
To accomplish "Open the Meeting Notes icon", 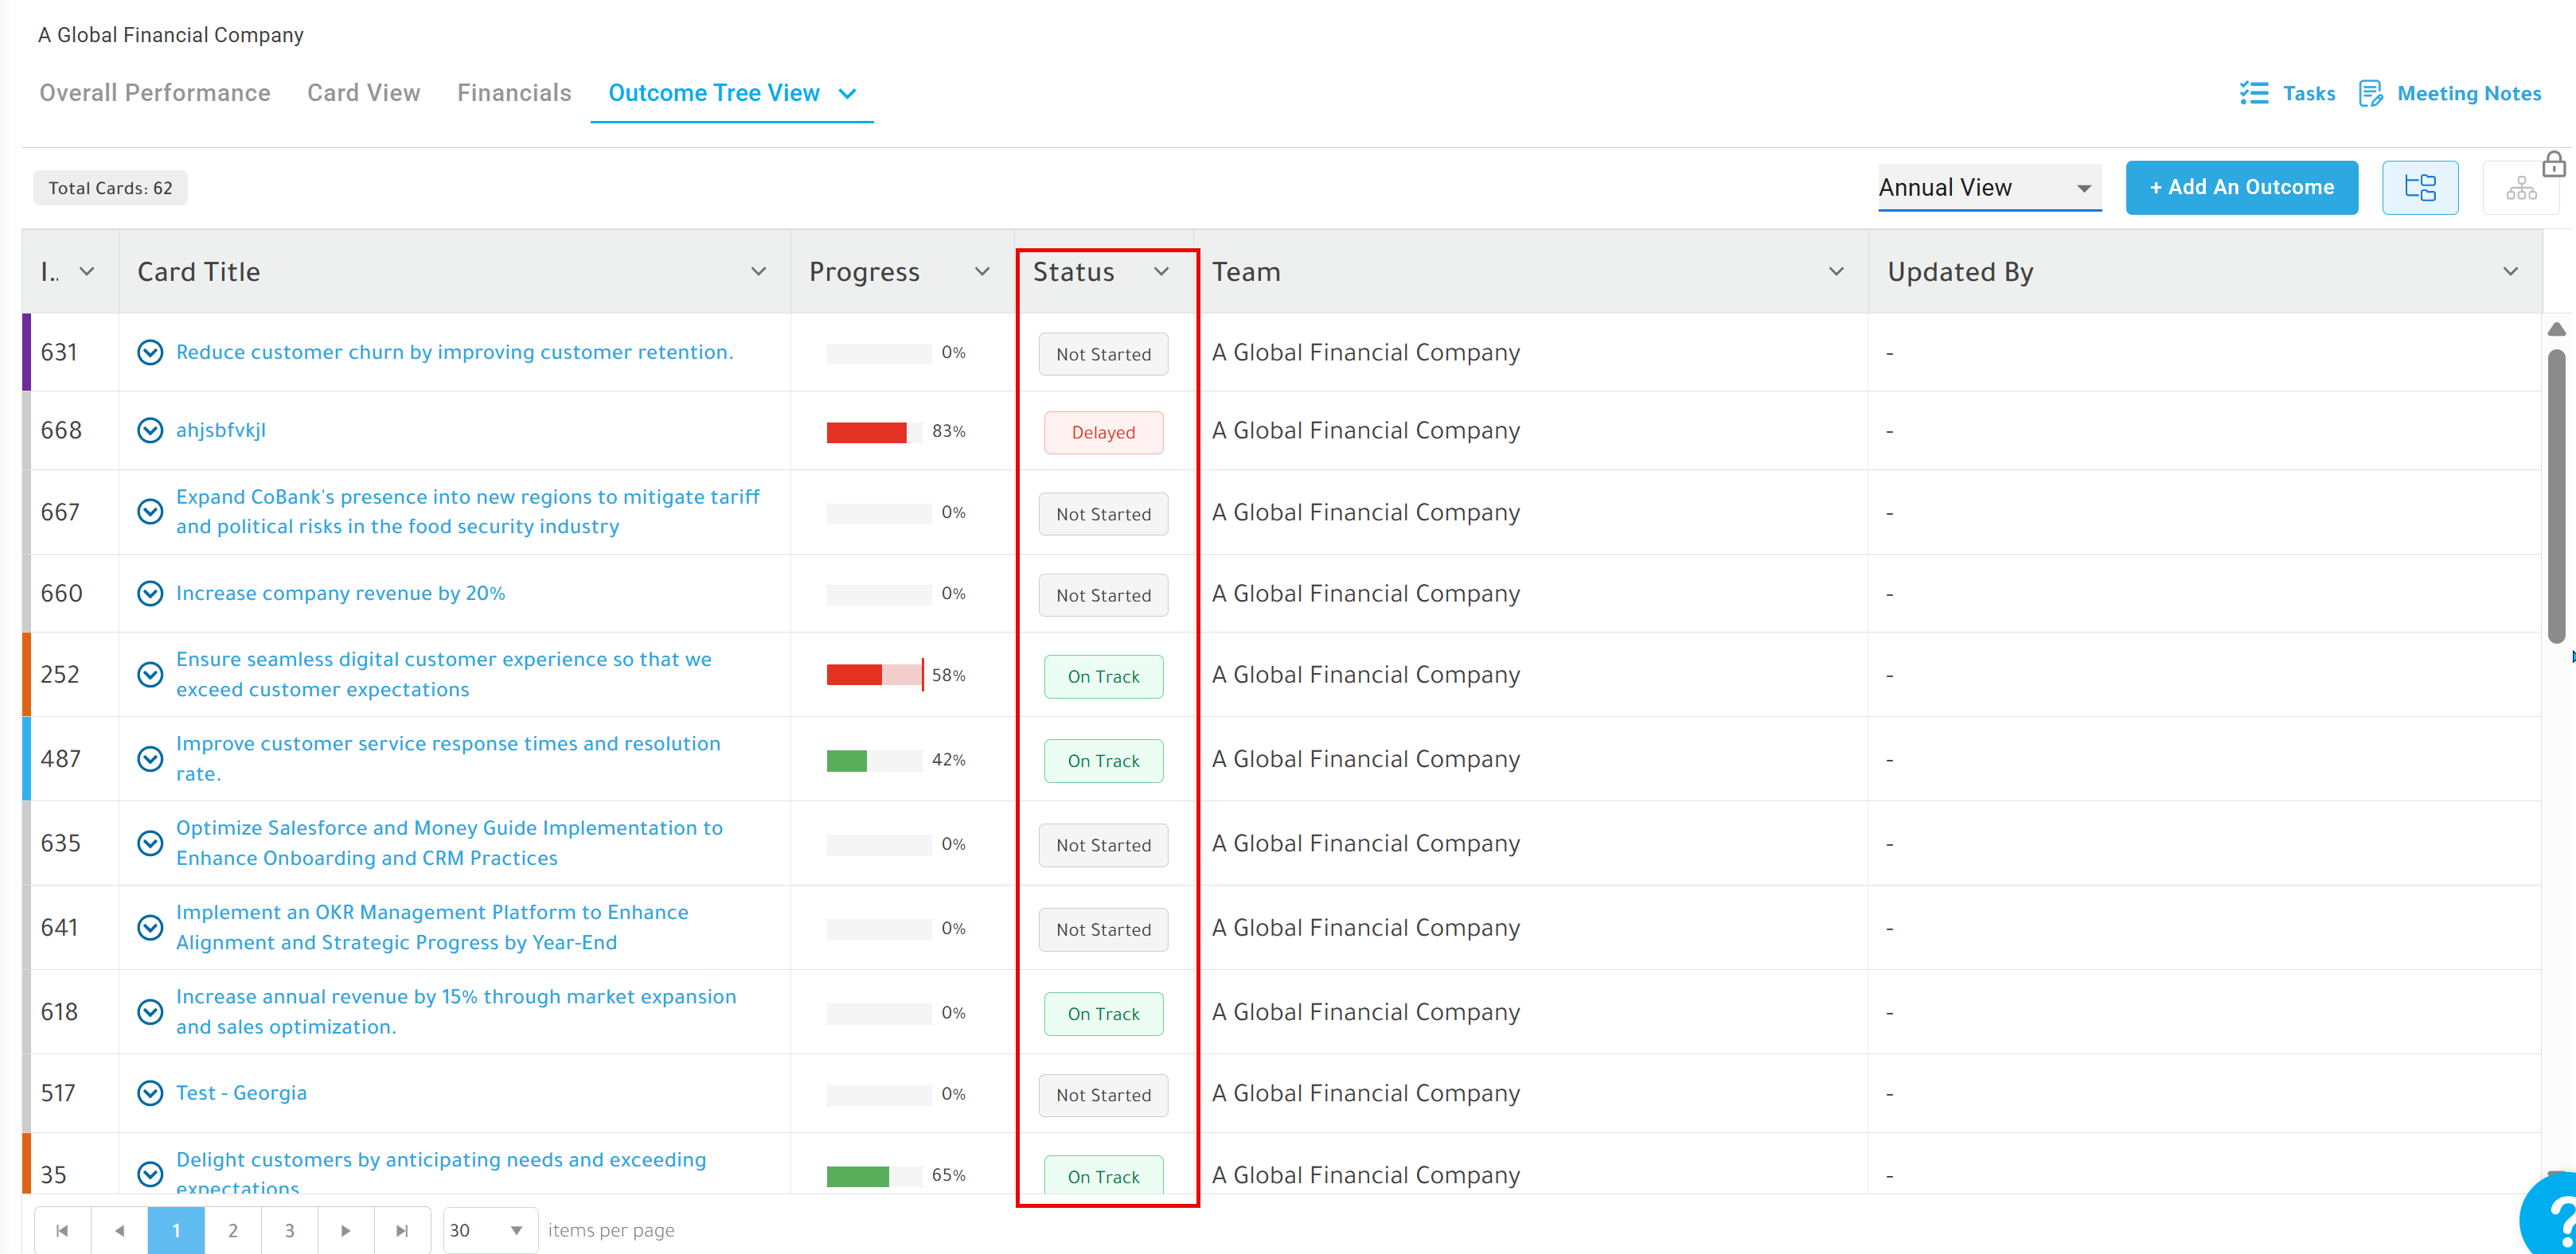I will point(2371,93).
